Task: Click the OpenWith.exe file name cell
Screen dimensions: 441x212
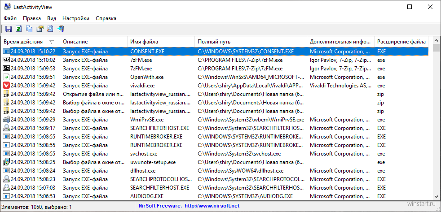Action: [147, 77]
